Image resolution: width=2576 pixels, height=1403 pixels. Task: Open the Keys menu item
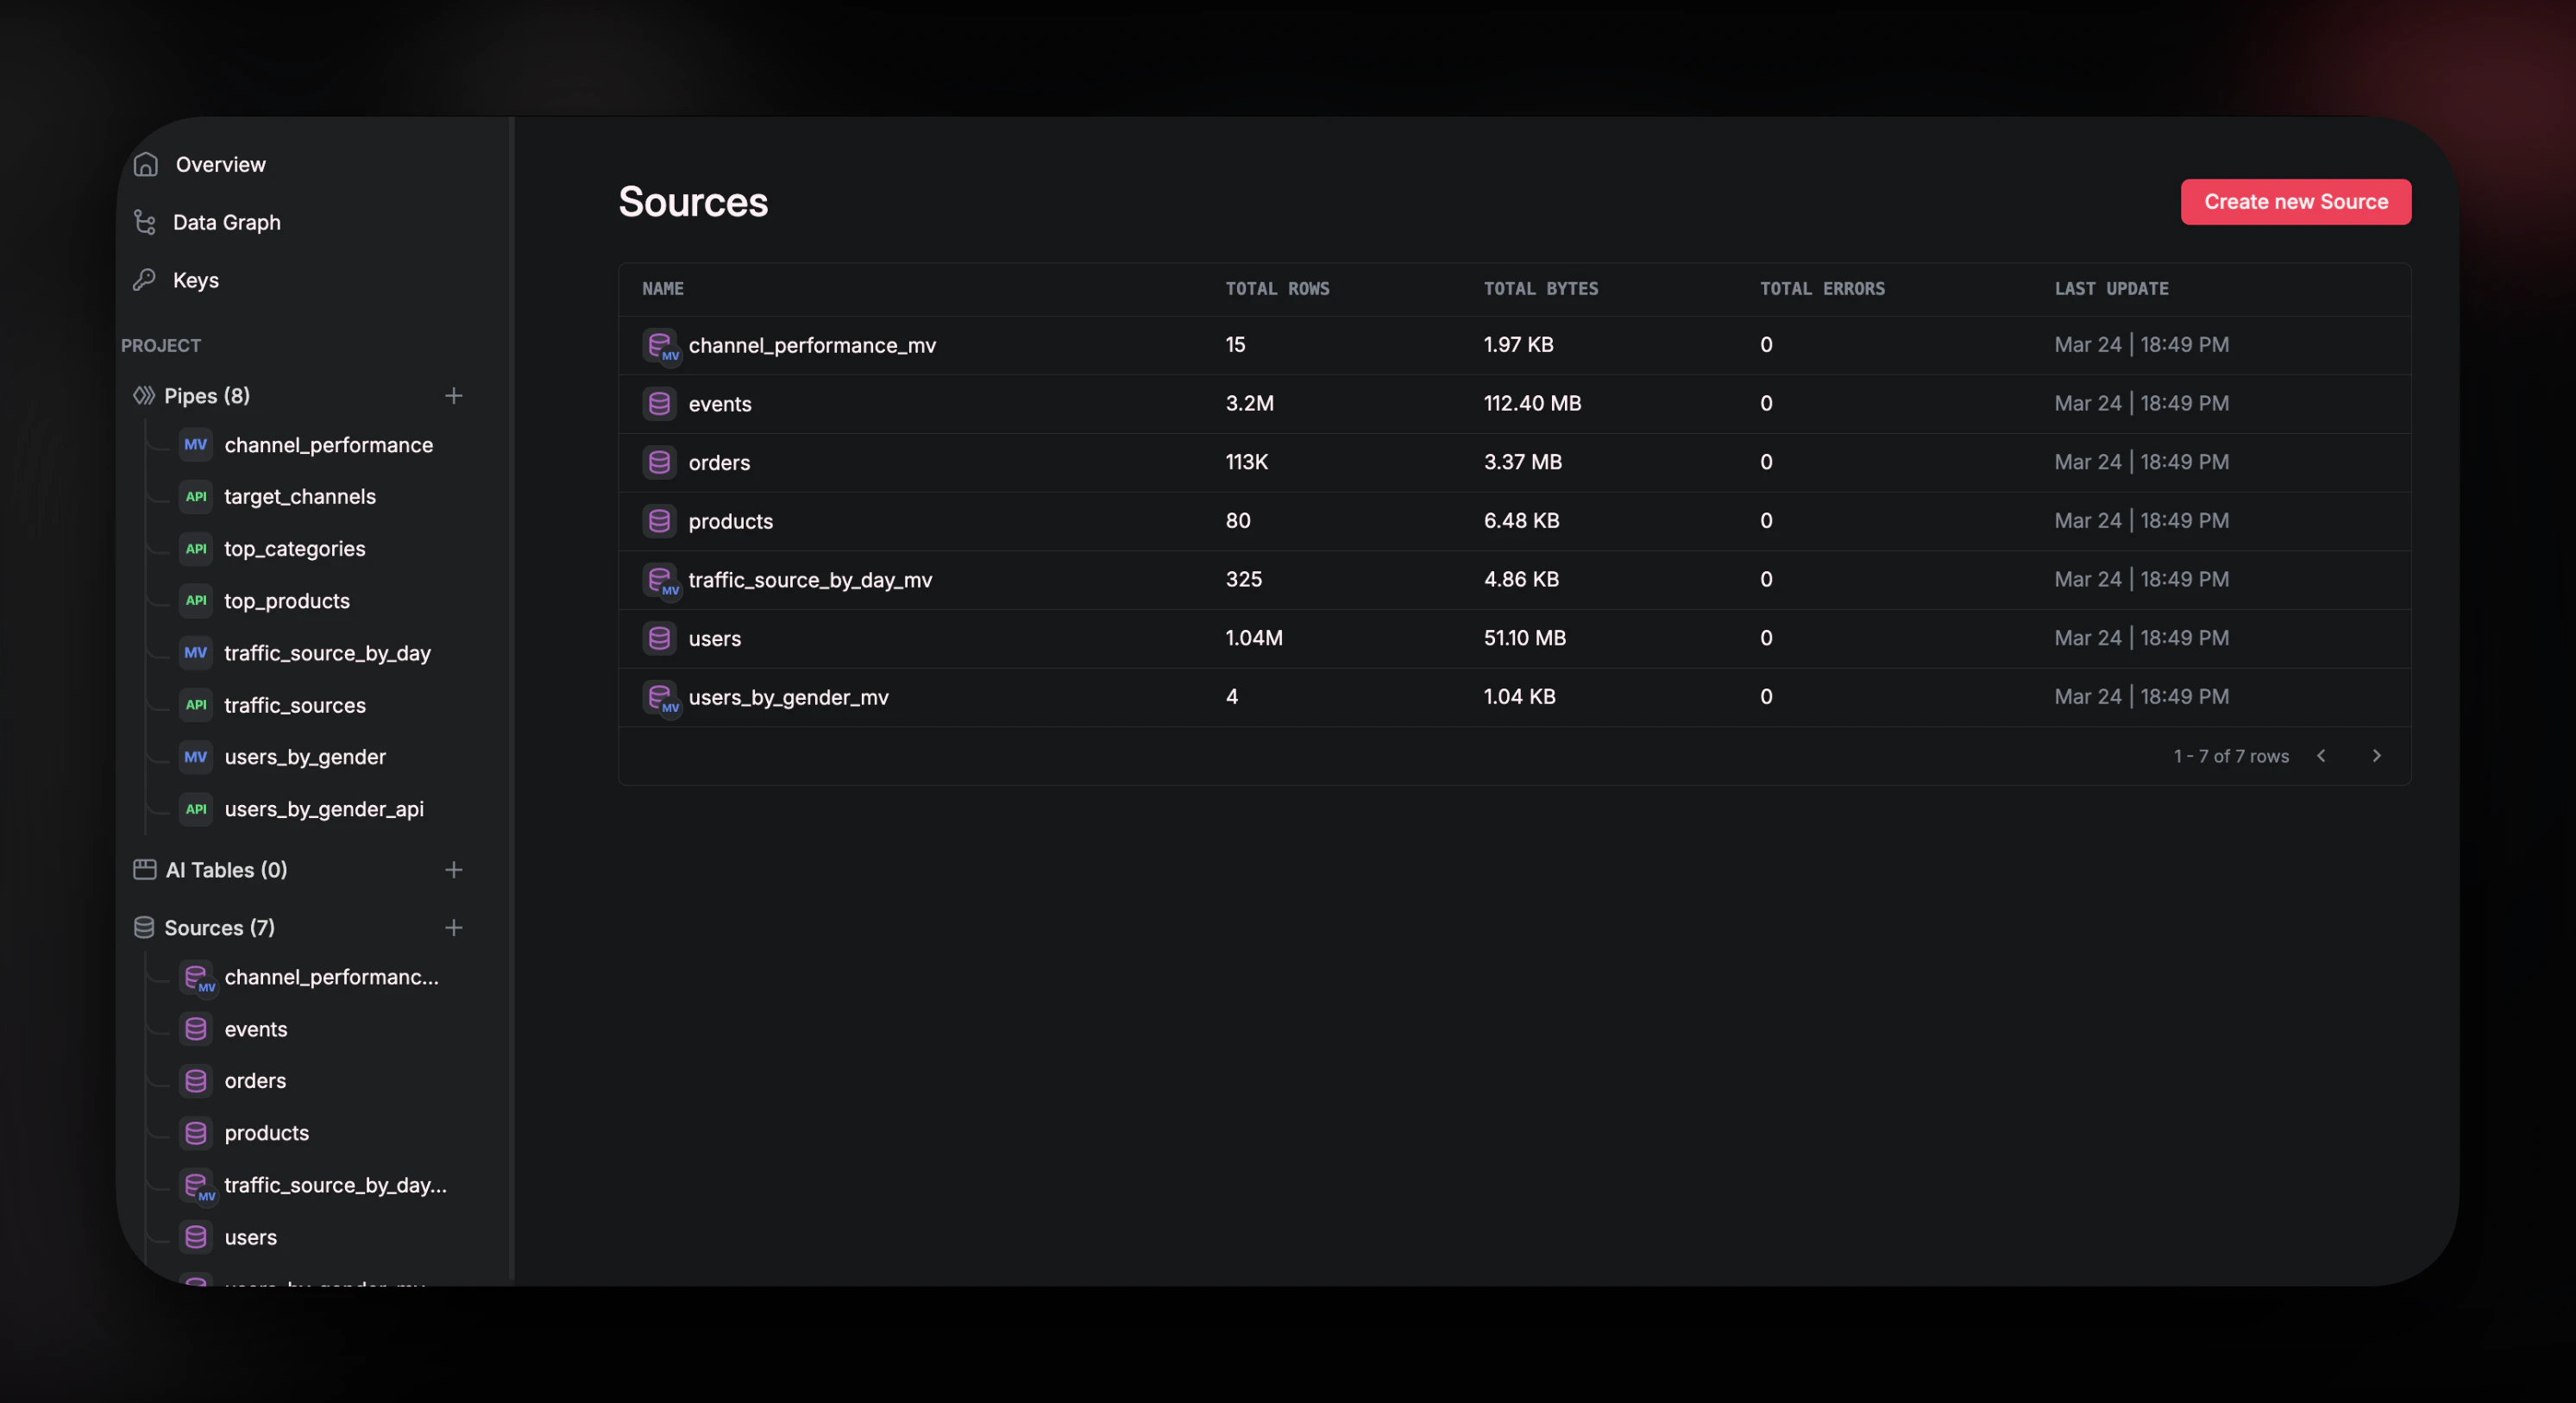(195, 280)
